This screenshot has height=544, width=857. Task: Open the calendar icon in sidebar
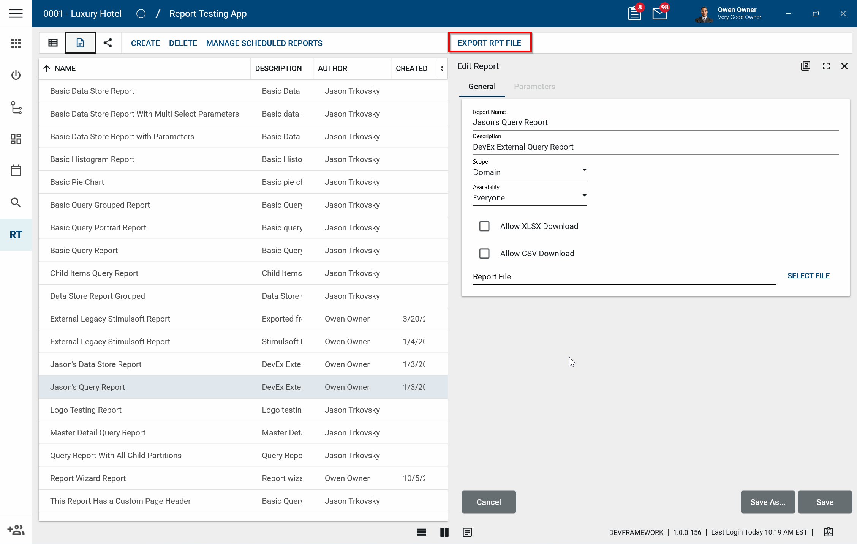pos(16,170)
